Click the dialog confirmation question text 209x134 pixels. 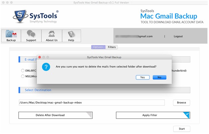point(106,67)
